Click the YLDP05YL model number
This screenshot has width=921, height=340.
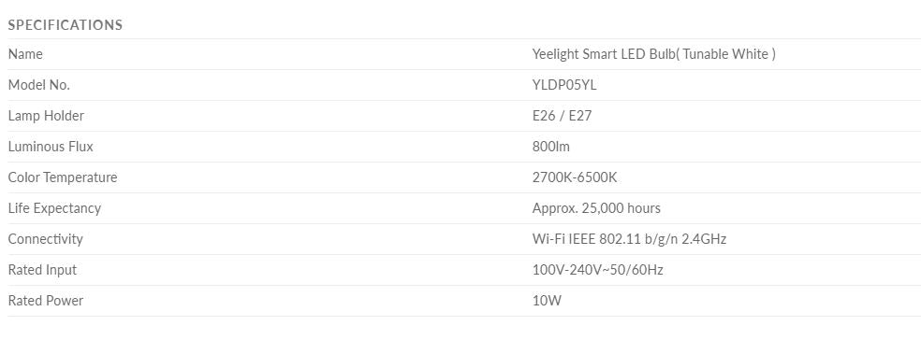(564, 85)
